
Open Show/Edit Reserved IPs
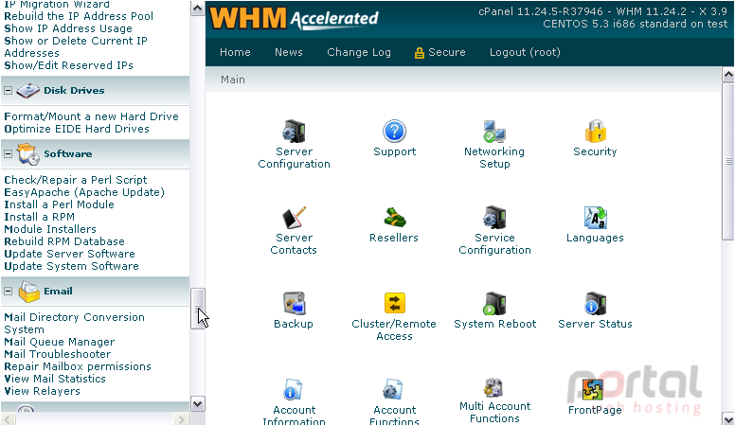(68, 65)
